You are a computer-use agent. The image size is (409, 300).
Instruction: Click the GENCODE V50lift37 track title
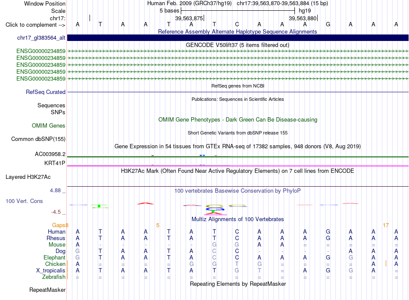tap(237, 45)
